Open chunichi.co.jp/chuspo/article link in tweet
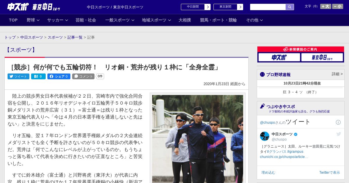The image size is (349, 183). point(284,157)
